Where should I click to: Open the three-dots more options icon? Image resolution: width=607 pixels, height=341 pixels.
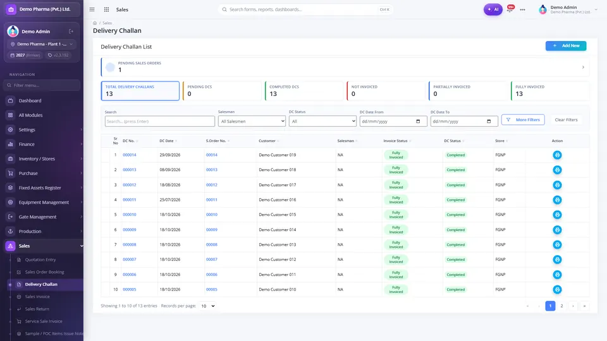(523, 9)
